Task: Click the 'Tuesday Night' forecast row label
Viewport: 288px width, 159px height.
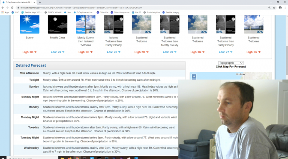Action: 30,138
